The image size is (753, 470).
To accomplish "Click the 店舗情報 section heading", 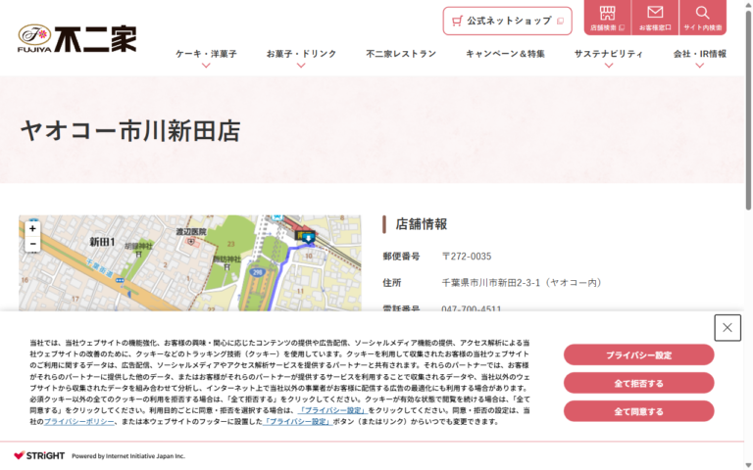I will click(x=422, y=224).
